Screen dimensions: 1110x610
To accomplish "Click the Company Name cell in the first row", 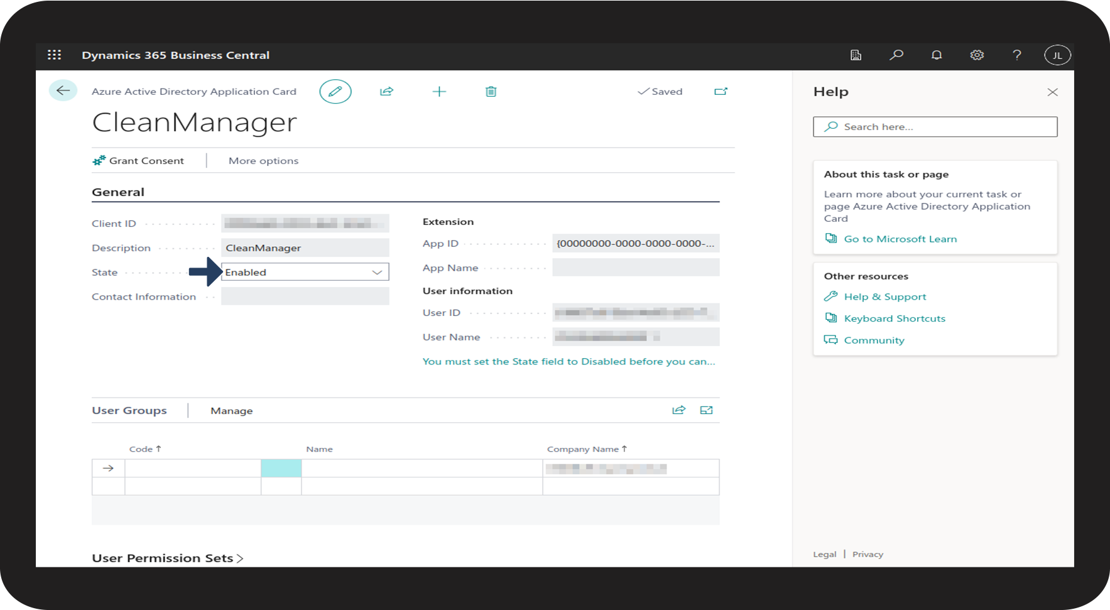I will click(x=631, y=468).
